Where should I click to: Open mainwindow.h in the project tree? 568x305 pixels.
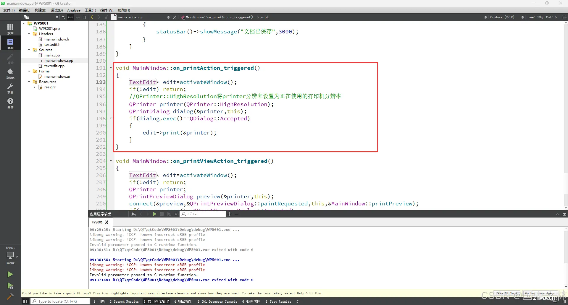click(x=57, y=39)
